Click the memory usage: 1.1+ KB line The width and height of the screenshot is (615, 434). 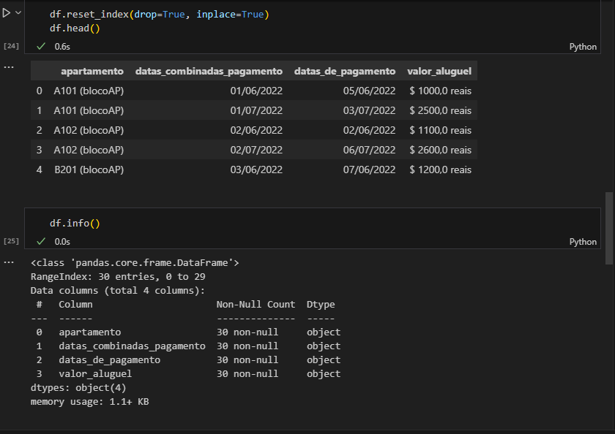pyautogui.click(x=90, y=402)
